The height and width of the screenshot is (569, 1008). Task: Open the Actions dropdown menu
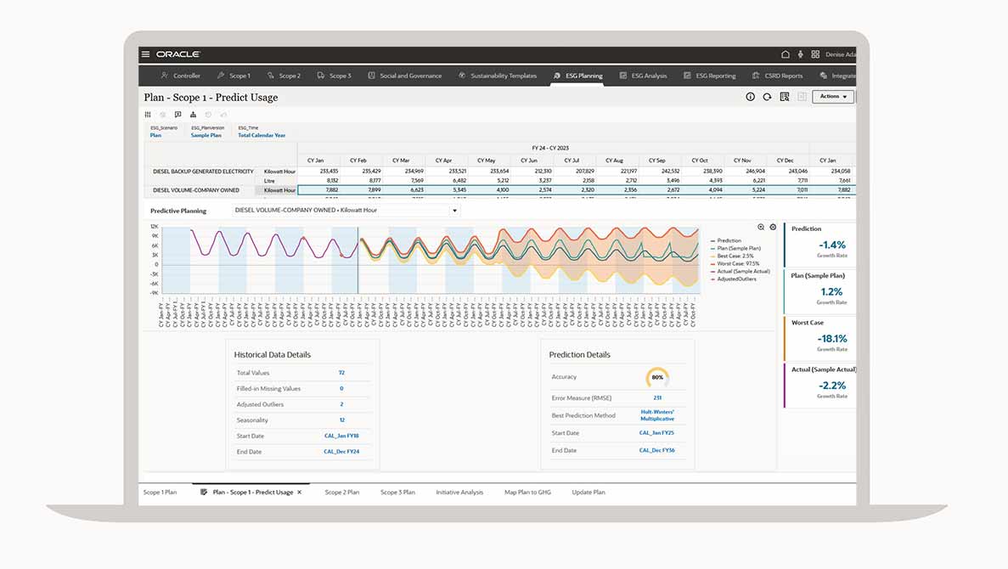pyautogui.click(x=832, y=97)
